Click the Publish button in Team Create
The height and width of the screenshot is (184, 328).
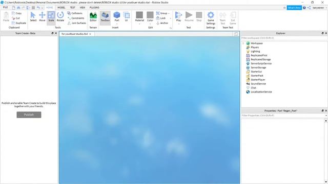click(x=29, y=114)
